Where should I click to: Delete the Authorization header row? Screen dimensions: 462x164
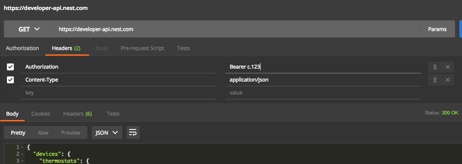pyautogui.click(x=448, y=67)
